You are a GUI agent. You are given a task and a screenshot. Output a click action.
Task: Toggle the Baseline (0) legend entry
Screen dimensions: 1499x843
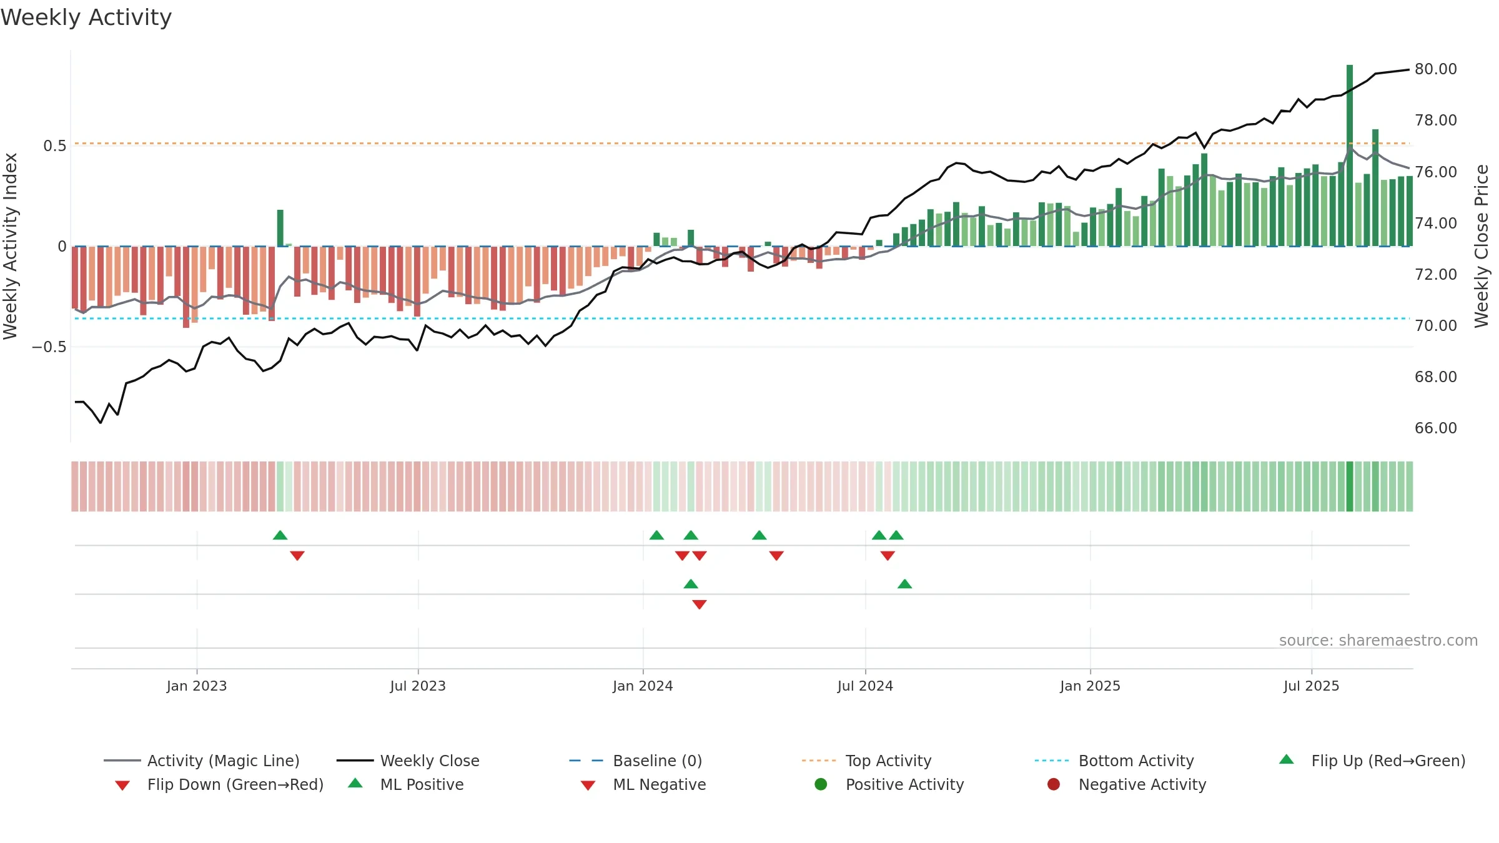pos(636,761)
